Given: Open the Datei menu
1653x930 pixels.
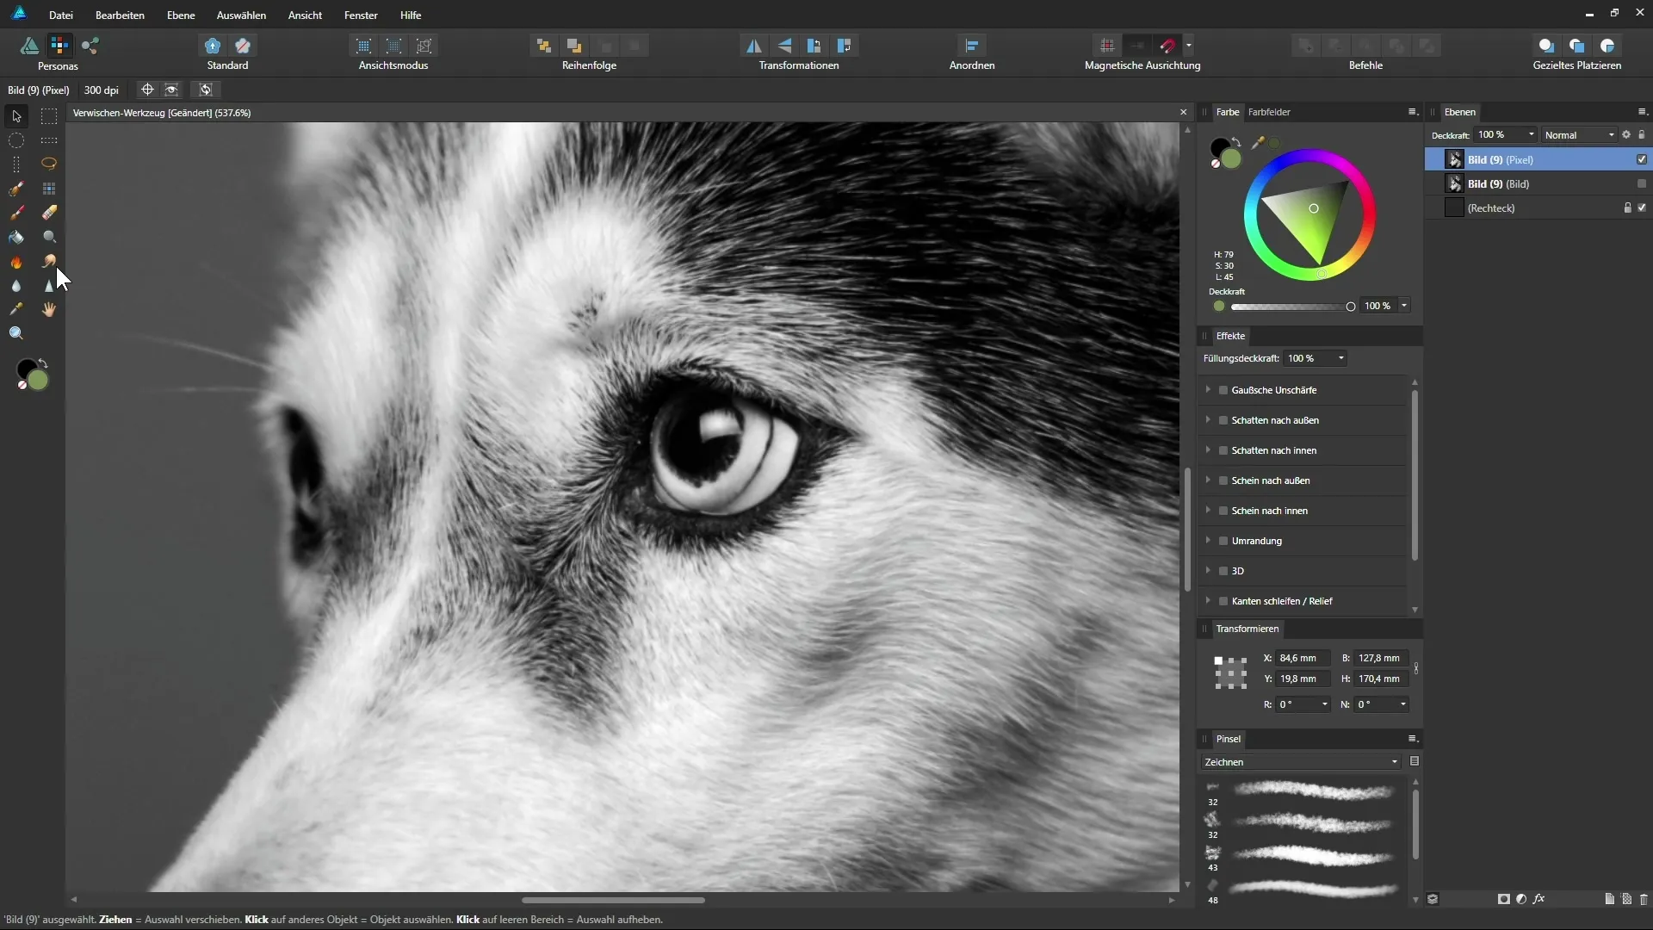Looking at the screenshot, I should coord(60,15).
